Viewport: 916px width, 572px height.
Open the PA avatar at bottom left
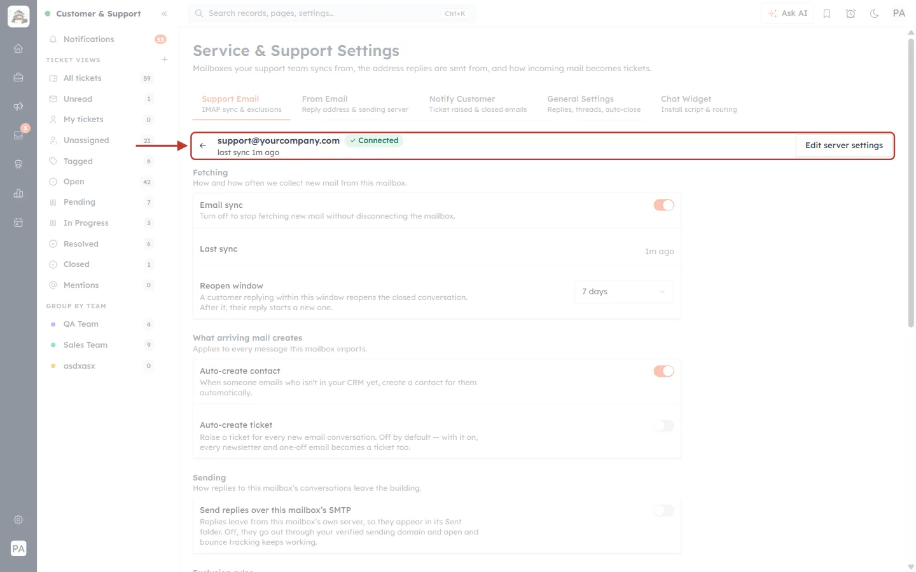coord(18,548)
